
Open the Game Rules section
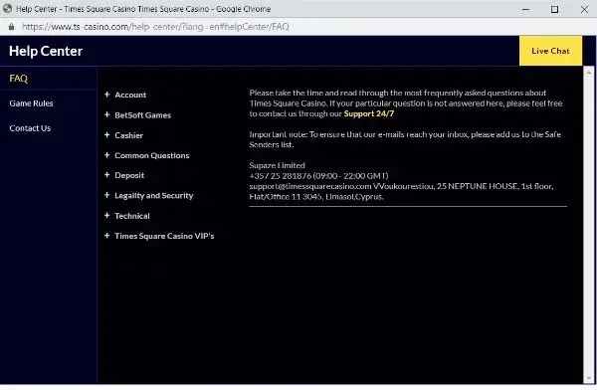click(x=31, y=103)
